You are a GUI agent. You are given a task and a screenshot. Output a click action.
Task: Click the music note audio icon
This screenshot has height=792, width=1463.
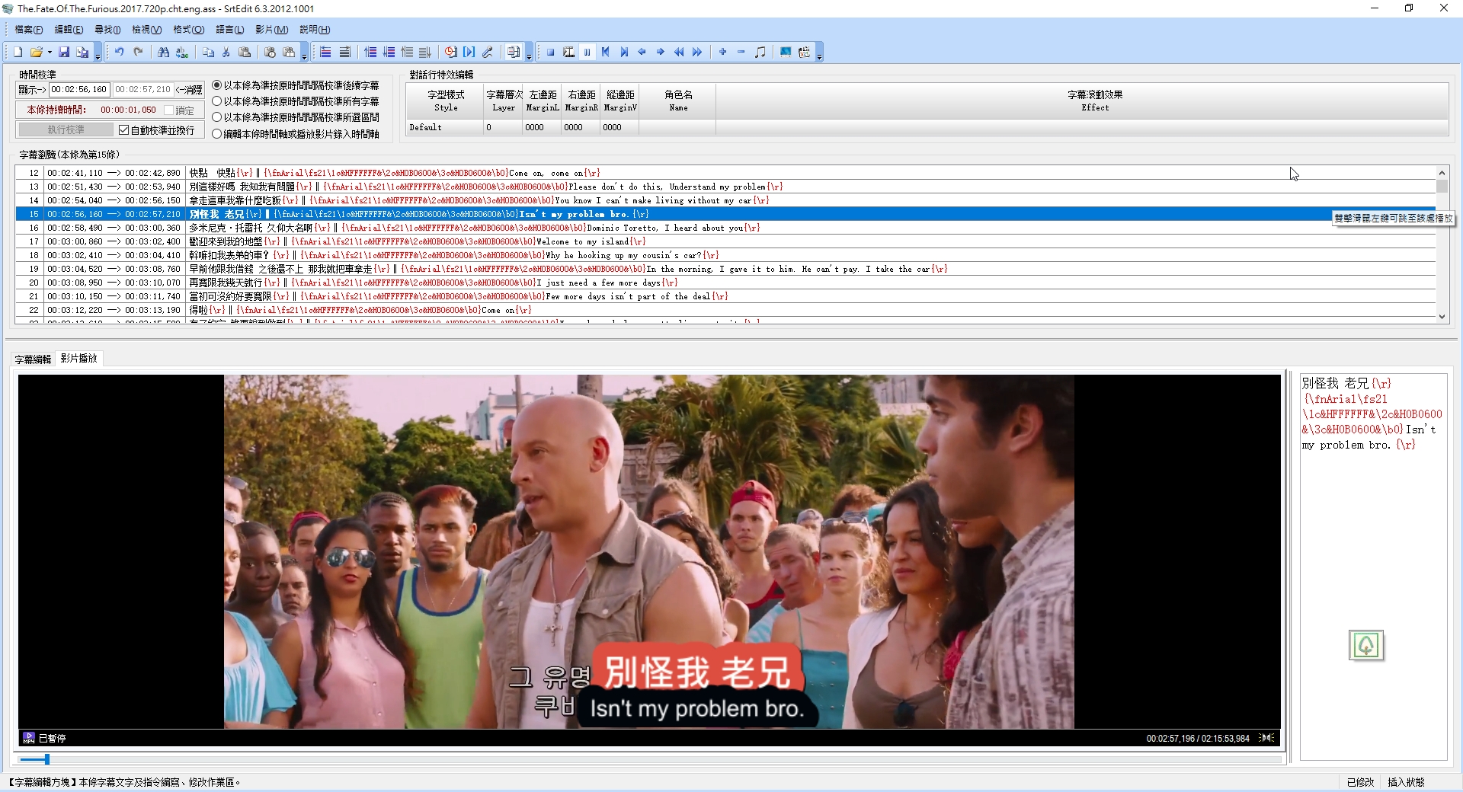coord(760,52)
